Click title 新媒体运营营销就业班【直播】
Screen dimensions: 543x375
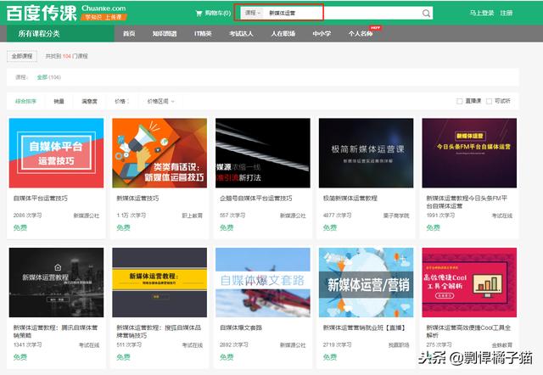(364, 327)
